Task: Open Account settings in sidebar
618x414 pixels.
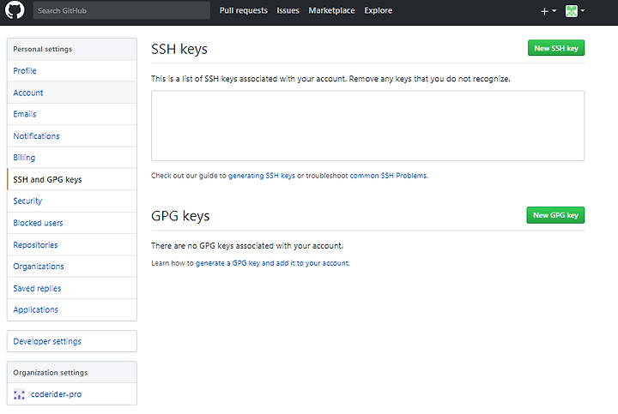Action: (72, 93)
